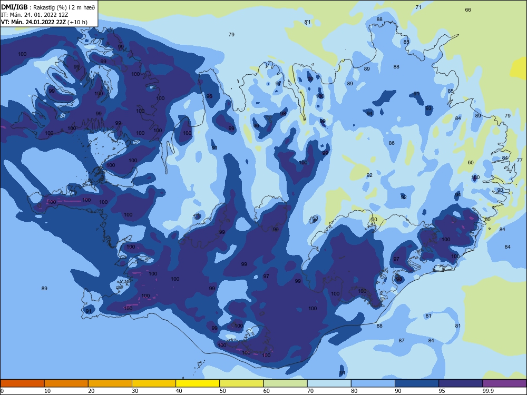Click the 'VT: Mán. 24.01.2022 22Z (+10 h)' line
527x395 pixels.
44,22
